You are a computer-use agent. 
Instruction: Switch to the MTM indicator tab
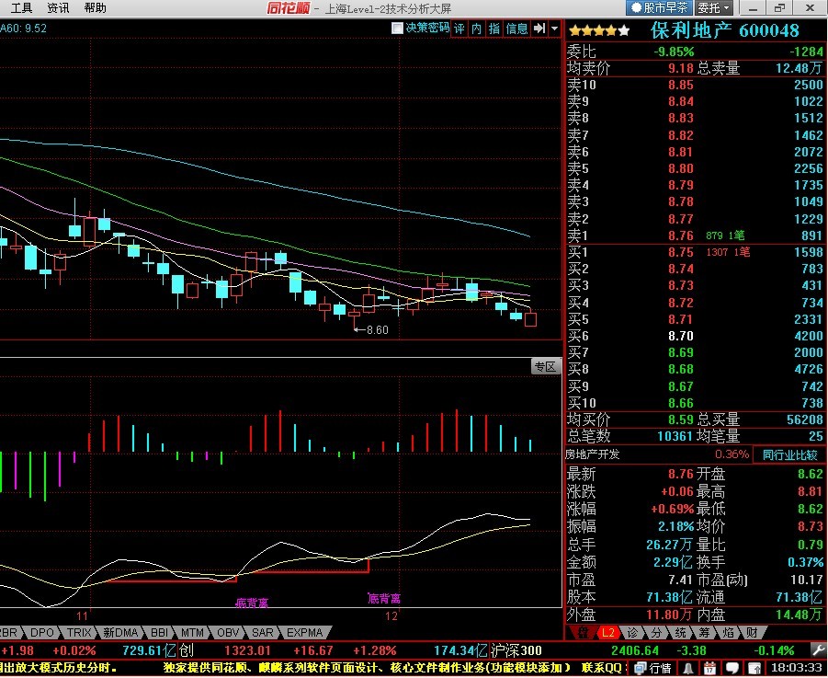pyautogui.click(x=192, y=633)
